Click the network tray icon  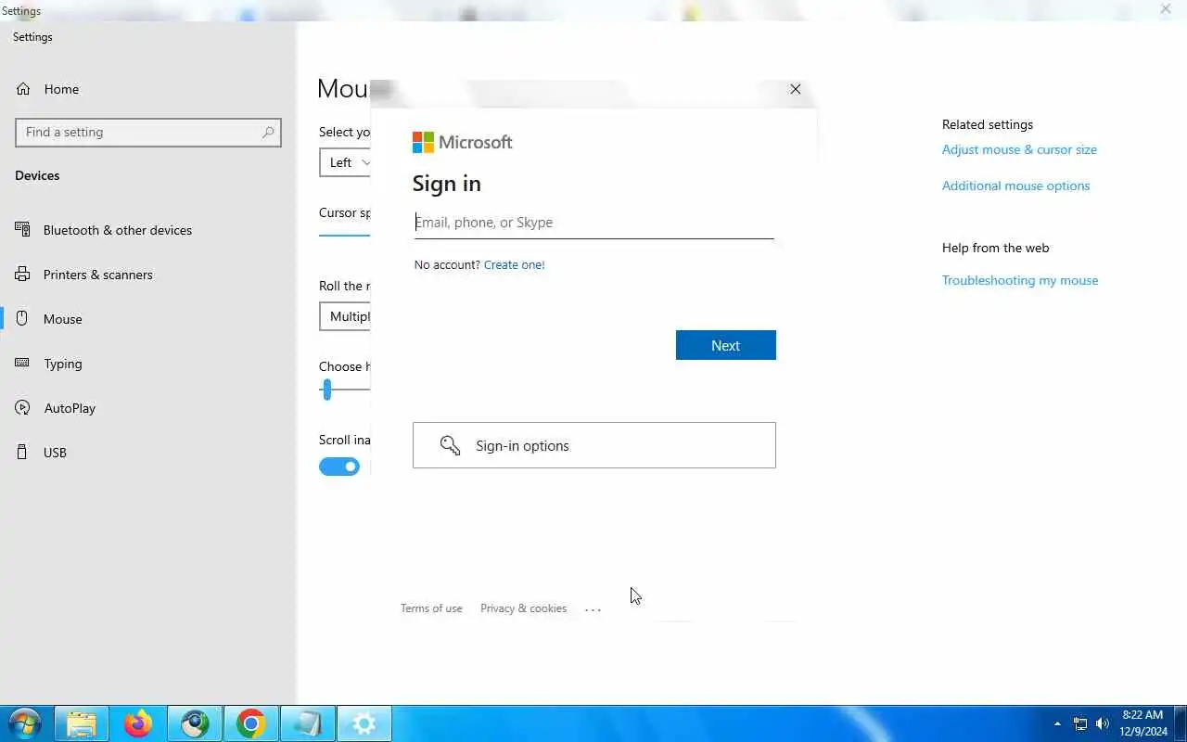(1080, 723)
